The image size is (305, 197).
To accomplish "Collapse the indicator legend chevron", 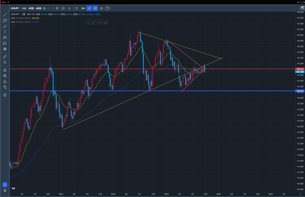I will pyautogui.click(x=13, y=26).
